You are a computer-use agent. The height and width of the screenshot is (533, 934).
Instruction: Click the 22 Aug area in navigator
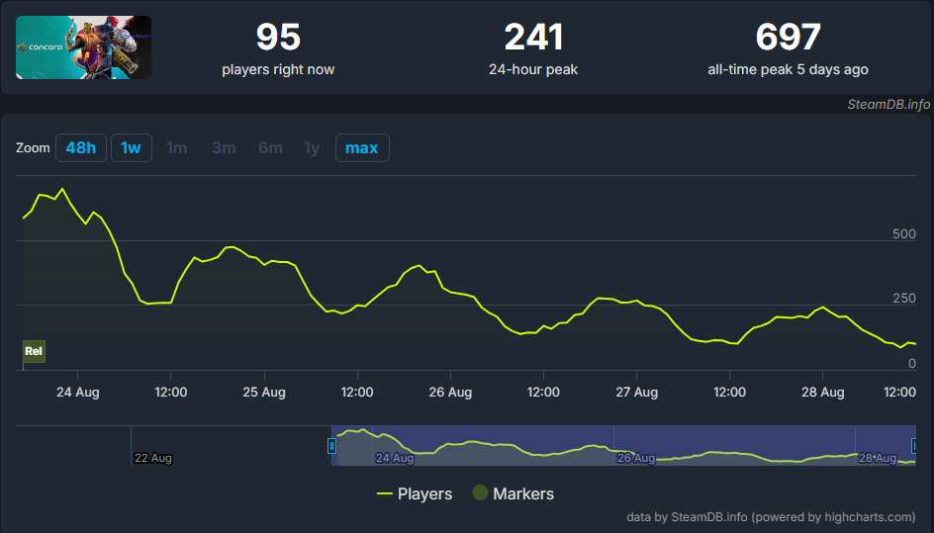pos(153,458)
